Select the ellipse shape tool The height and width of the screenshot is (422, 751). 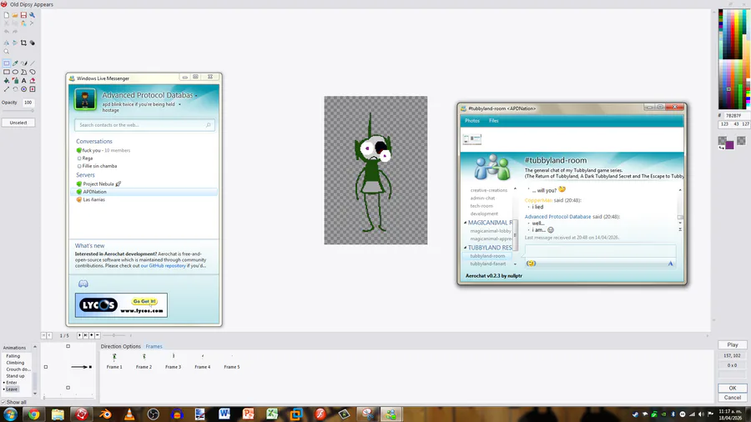point(15,72)
